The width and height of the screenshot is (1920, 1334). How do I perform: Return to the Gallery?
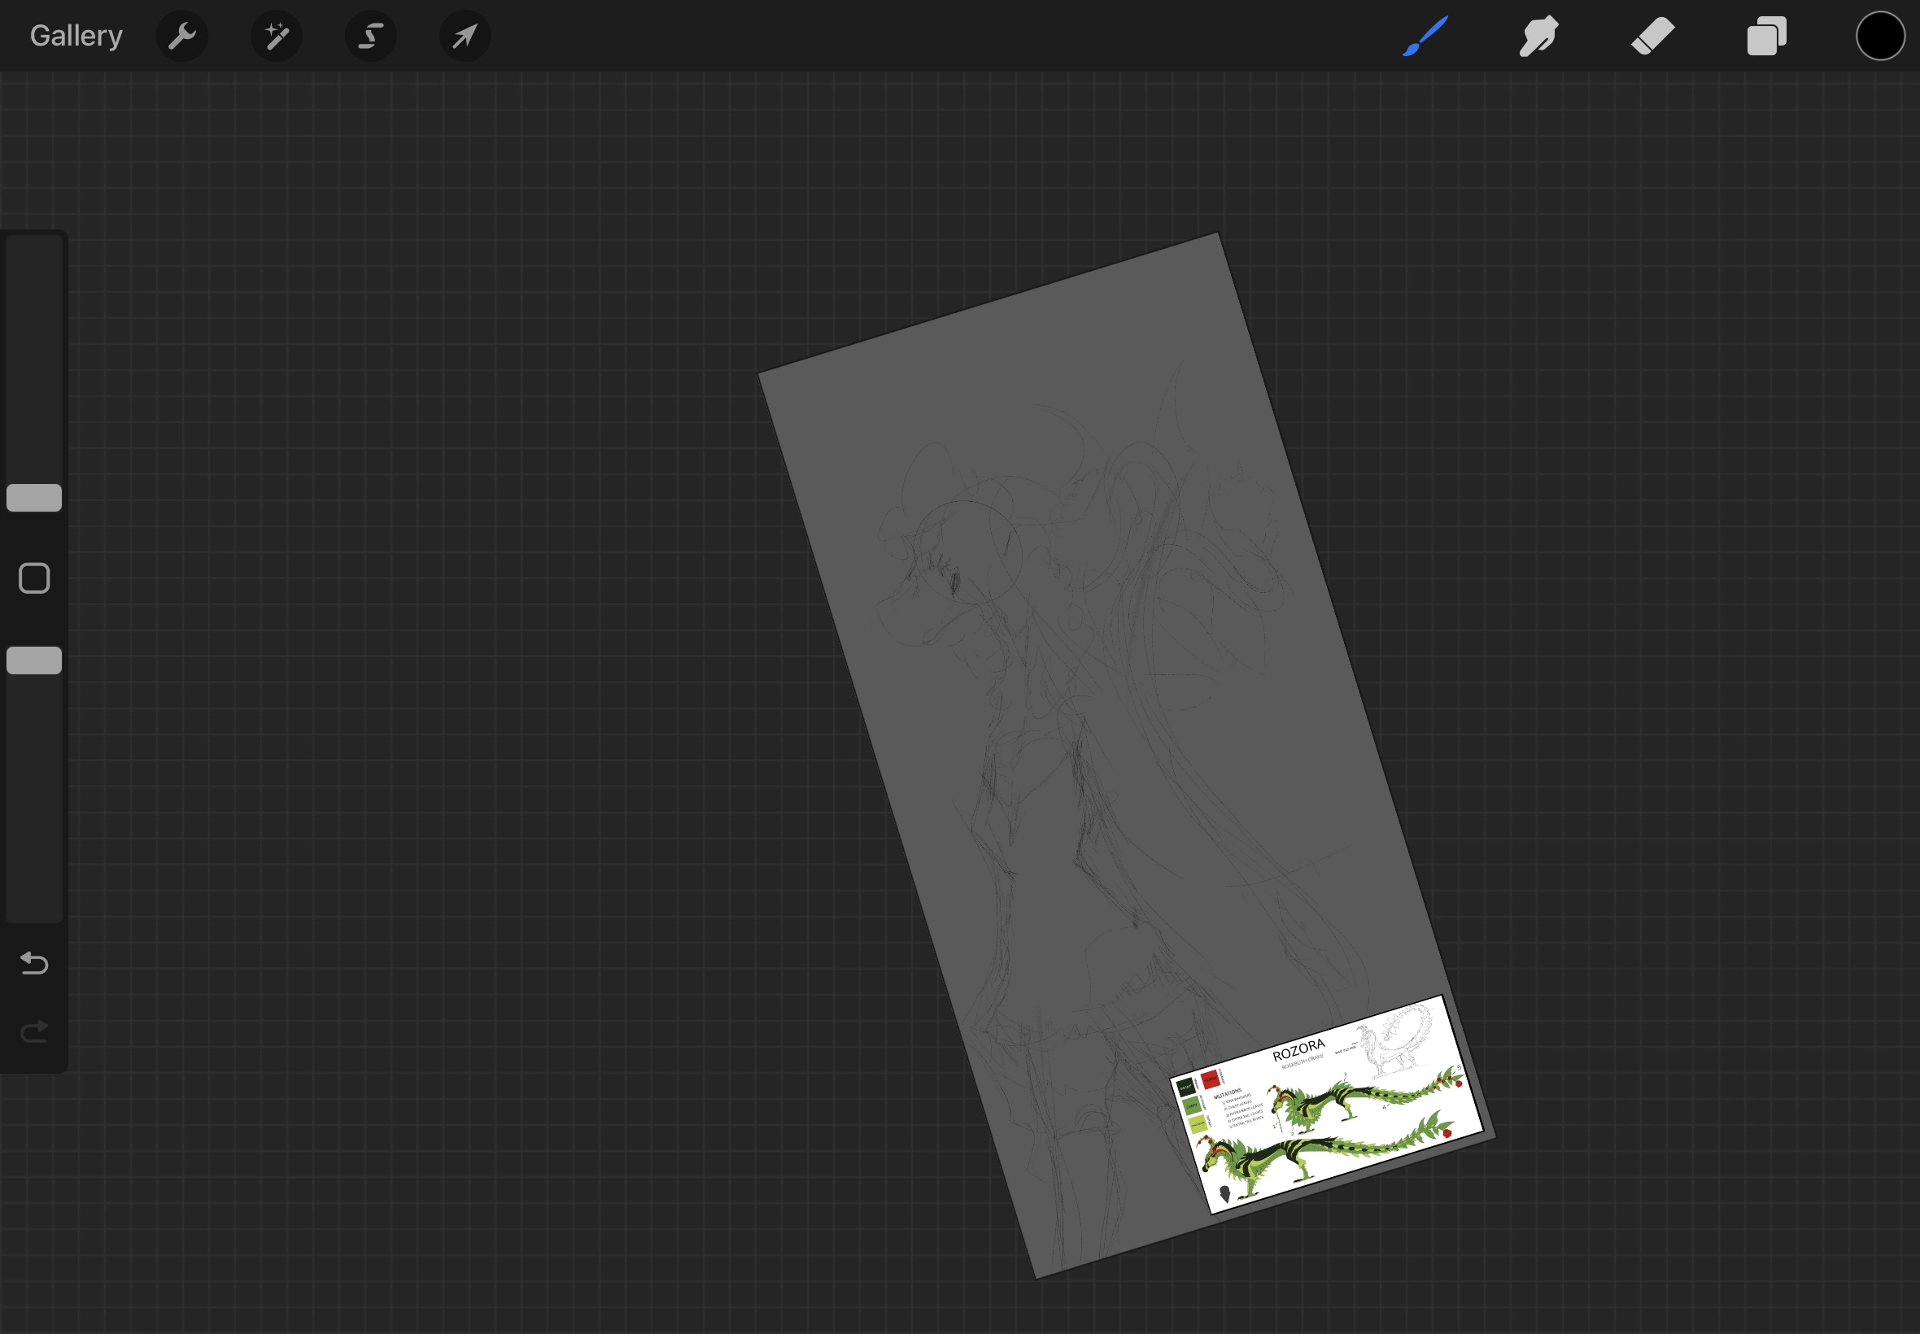click(x=76, y=36)
